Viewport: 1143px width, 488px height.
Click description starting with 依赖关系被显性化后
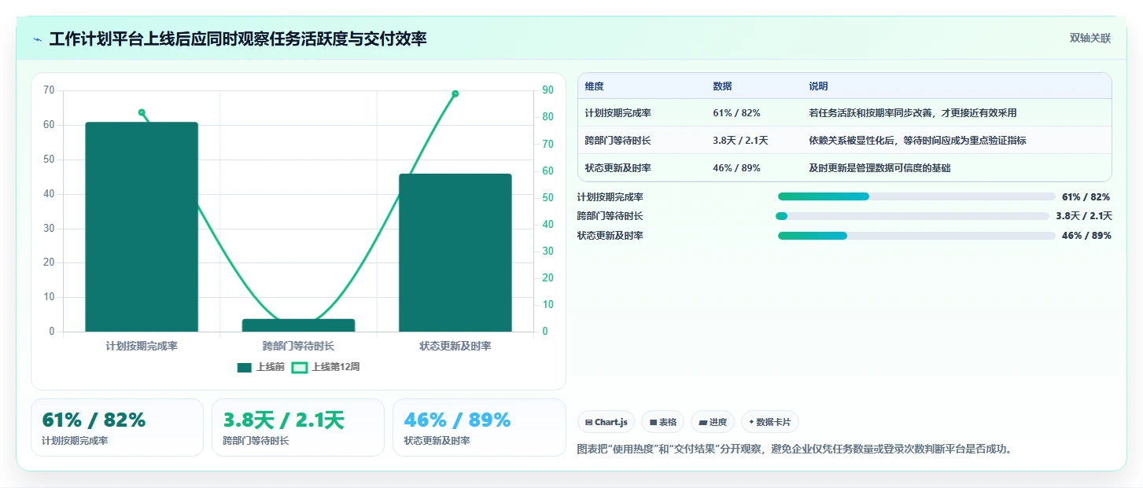pos(917,141)
